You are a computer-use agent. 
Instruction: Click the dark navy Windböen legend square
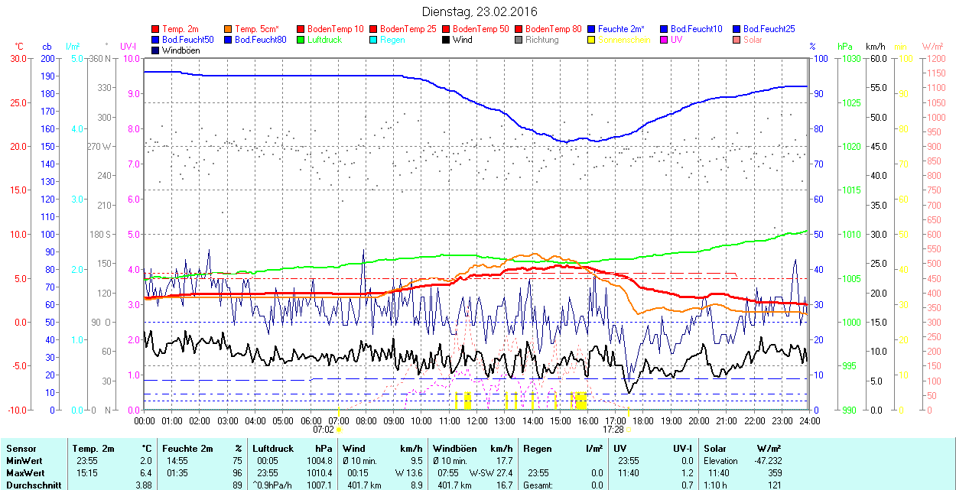[156, 50]
